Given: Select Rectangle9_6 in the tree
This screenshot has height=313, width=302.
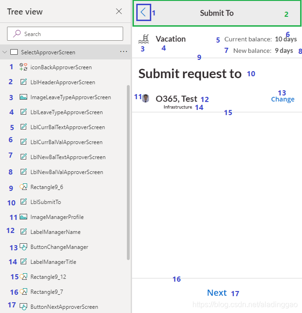Looking at the screenshot, I should click(46, 187).
